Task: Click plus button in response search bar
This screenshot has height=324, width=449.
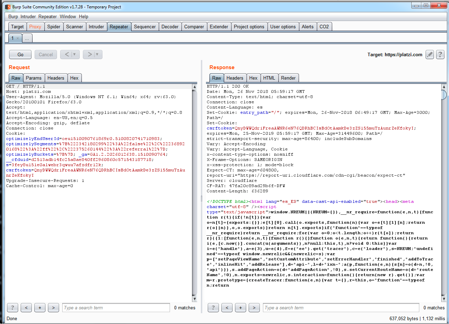Action: [241, 308]
